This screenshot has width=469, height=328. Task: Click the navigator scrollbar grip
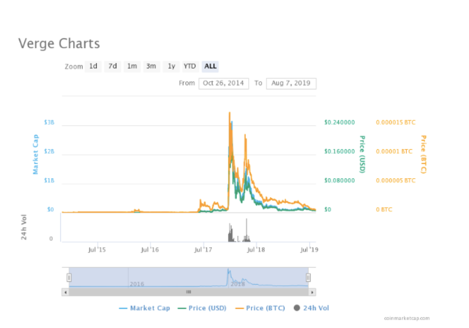pyautogui.click(x=189, y=292)
